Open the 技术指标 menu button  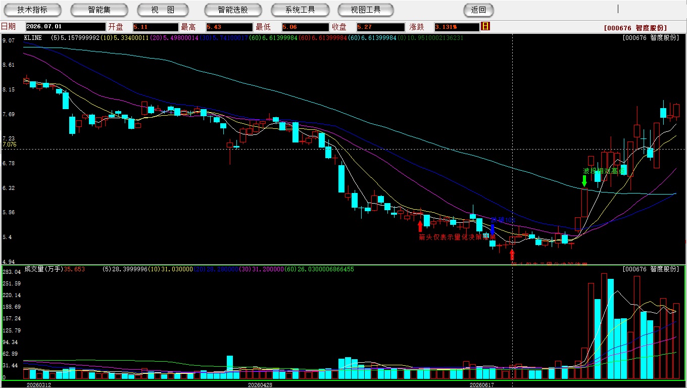pyautogui.click(x=32, y=10)
